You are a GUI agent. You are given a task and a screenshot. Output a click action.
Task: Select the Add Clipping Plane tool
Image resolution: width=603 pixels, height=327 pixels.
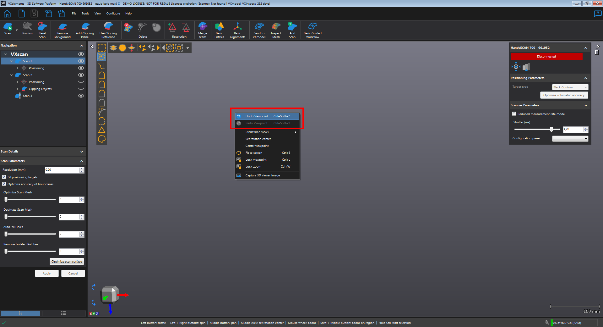85,30
